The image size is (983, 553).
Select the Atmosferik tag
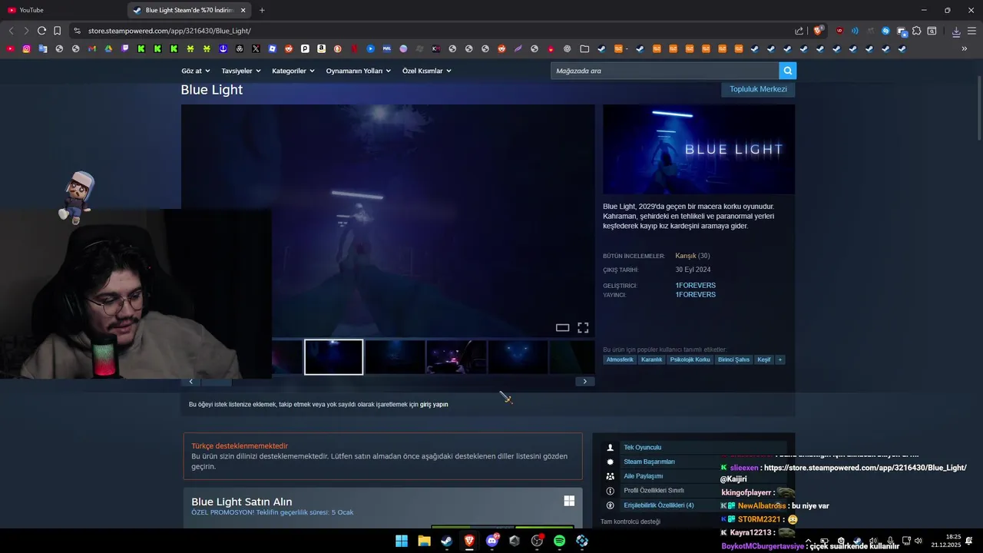click(x=620, y=359)
